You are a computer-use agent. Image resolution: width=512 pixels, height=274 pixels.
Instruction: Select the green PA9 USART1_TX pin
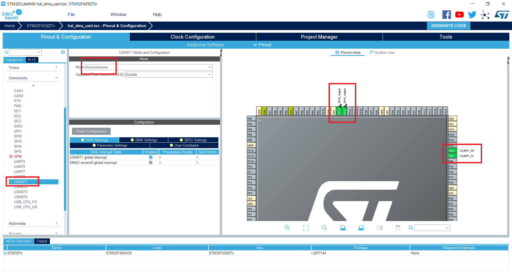pos(453,156)
